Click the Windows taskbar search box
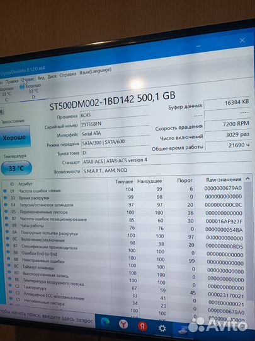The image size is (255, 341). [47, 318]
